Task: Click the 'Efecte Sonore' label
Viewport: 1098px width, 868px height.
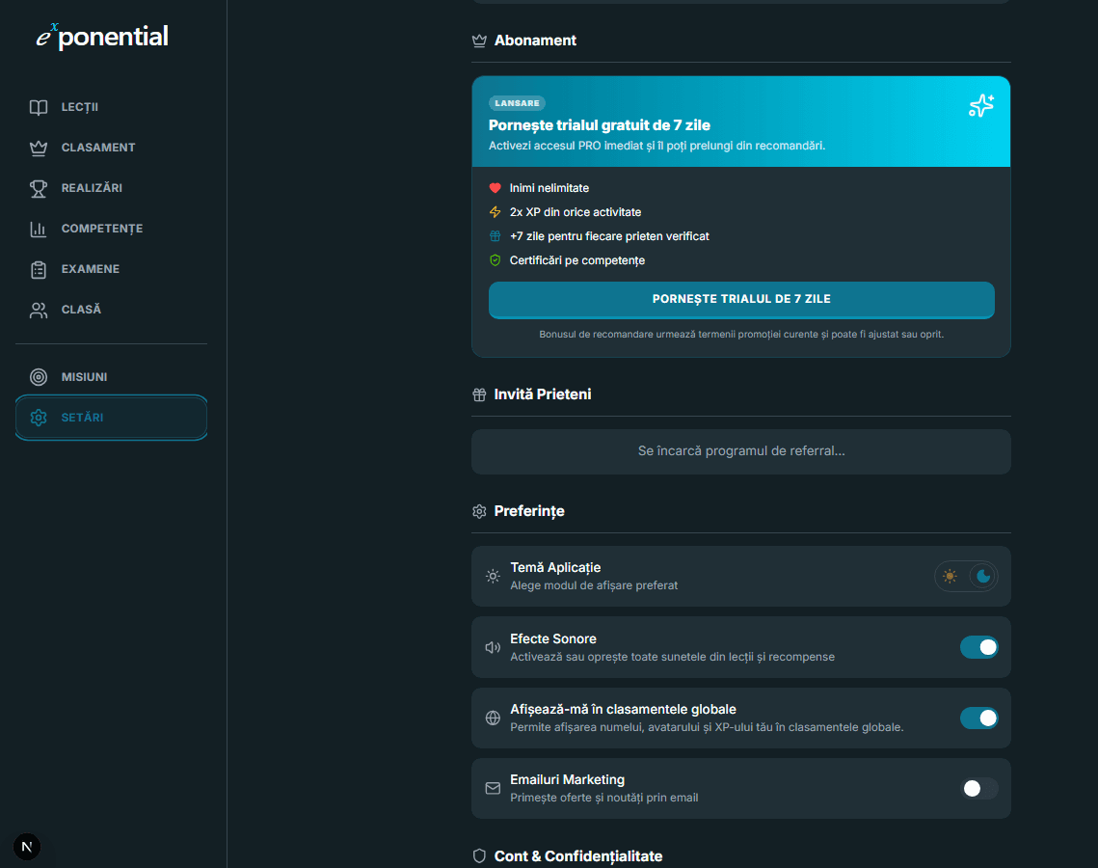Action: click(x=553, y=638)
